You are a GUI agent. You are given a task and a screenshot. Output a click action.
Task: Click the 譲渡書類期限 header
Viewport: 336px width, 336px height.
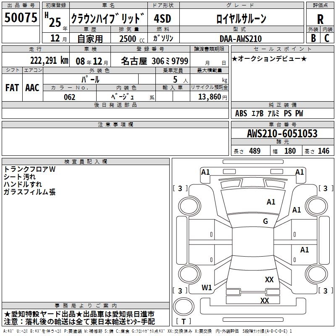click(x=209, y=49)
